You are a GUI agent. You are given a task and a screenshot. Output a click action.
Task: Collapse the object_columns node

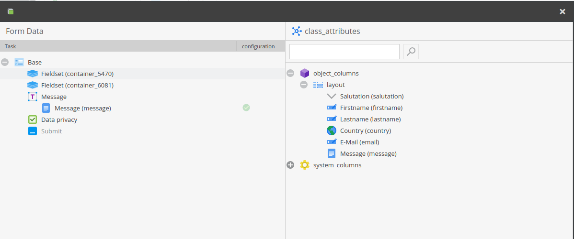(290, 74)
